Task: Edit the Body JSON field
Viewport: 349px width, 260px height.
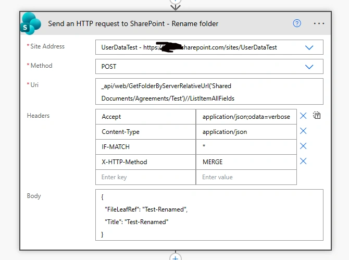Action: click(209, 215)
